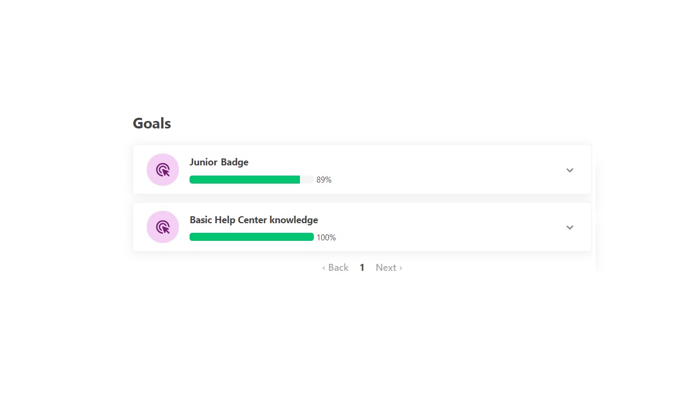Open the Basic Help Center knowledge title

(x=254, y=220)
